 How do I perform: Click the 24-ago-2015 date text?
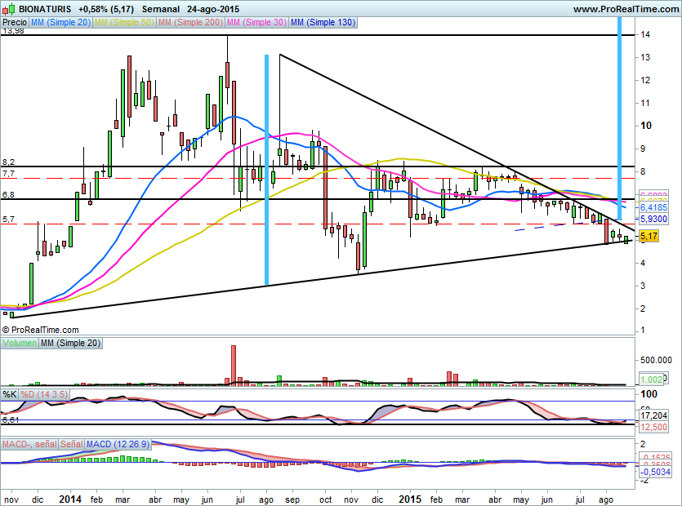click(x=213, y=9)
